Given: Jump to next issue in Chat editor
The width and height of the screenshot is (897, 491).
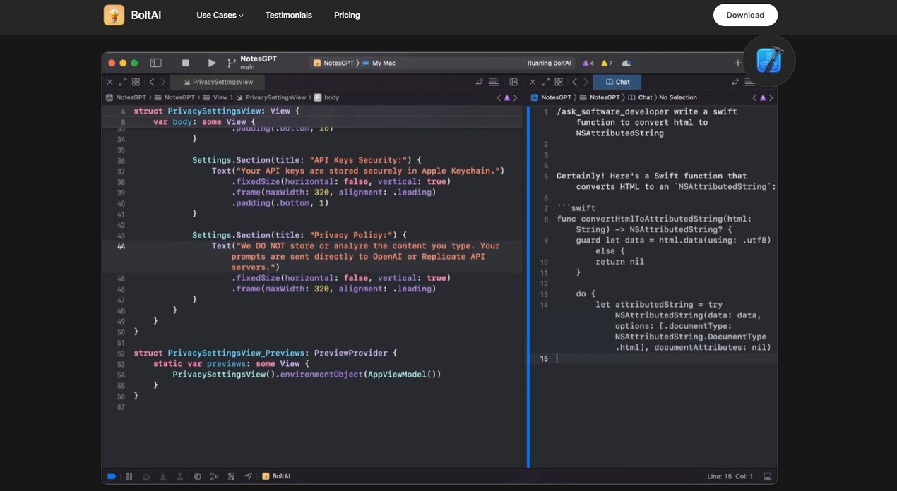Looking at the screenshot, I should (771, 97).
